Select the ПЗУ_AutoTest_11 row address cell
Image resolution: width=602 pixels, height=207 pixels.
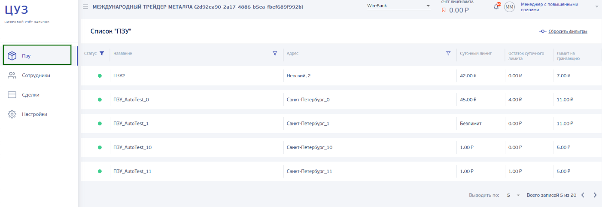coord(310,171)
